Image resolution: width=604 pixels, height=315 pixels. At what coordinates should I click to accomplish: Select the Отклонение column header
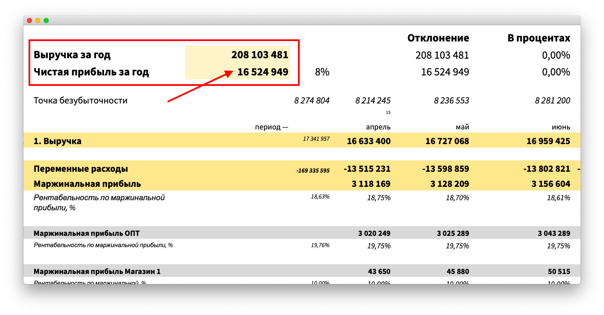point(438,38)
